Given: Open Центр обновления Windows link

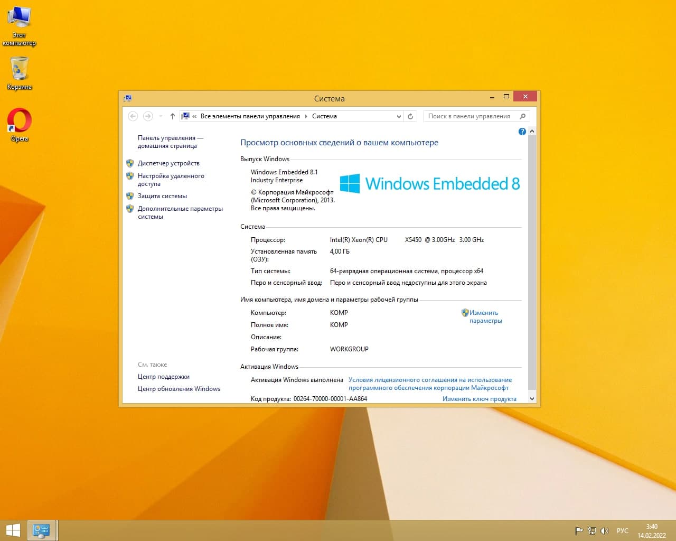Looking at the screenshot, I should click(x=179, y=389).
